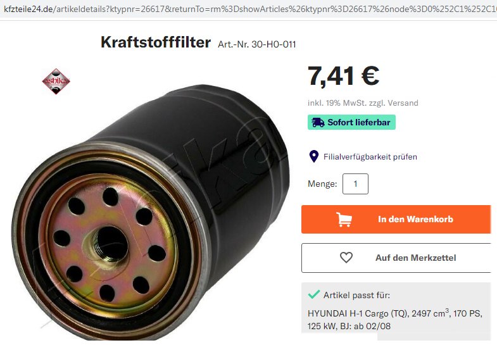This screenshot has height=345, width=497.
Task: Click the delivery truck icon in green badge
Action: tap(318, 122)
